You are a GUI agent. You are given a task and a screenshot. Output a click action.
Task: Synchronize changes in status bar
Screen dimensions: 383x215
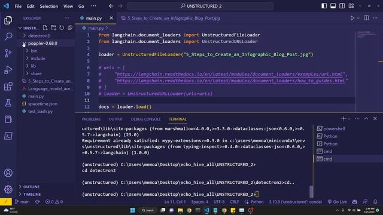click(x=37, y=202)
